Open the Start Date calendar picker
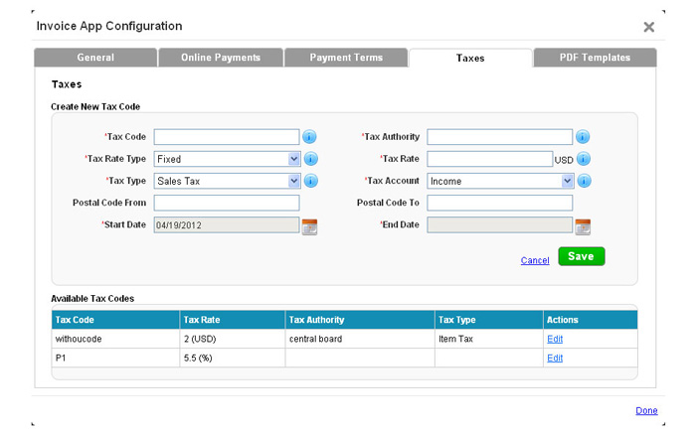The height and width of the screenshot is (435, 696). (x=309, y=226)
